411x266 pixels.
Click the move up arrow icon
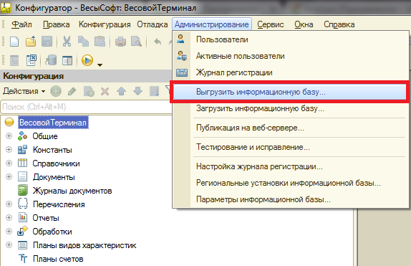coord(121,91)
